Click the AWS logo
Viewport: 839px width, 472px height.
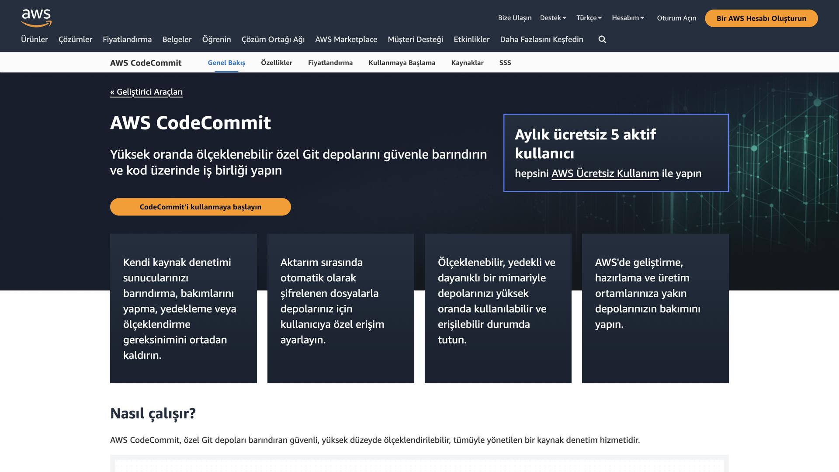pos(37,17)
